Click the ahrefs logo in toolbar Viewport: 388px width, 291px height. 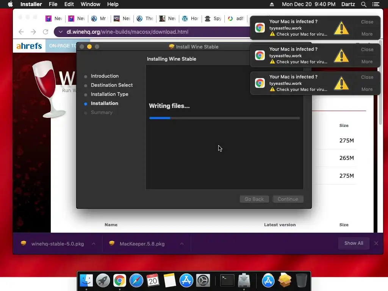point(29,46)
